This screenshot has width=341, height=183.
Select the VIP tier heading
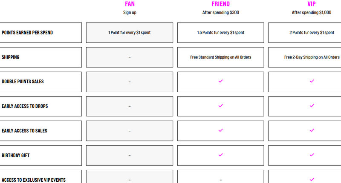pyautogui.click(x=312, y=4)
